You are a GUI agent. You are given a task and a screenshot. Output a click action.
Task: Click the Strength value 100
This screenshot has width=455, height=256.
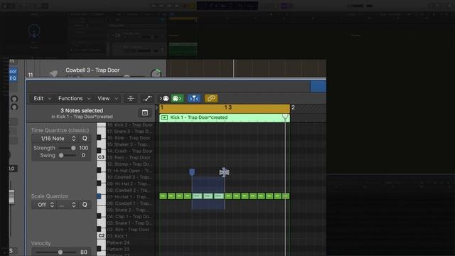point(84,148)
